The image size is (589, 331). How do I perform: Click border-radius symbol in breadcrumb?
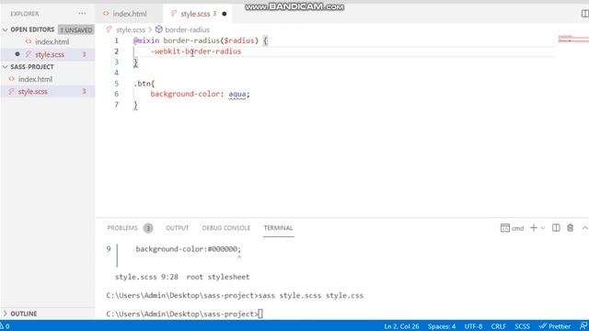187,29
